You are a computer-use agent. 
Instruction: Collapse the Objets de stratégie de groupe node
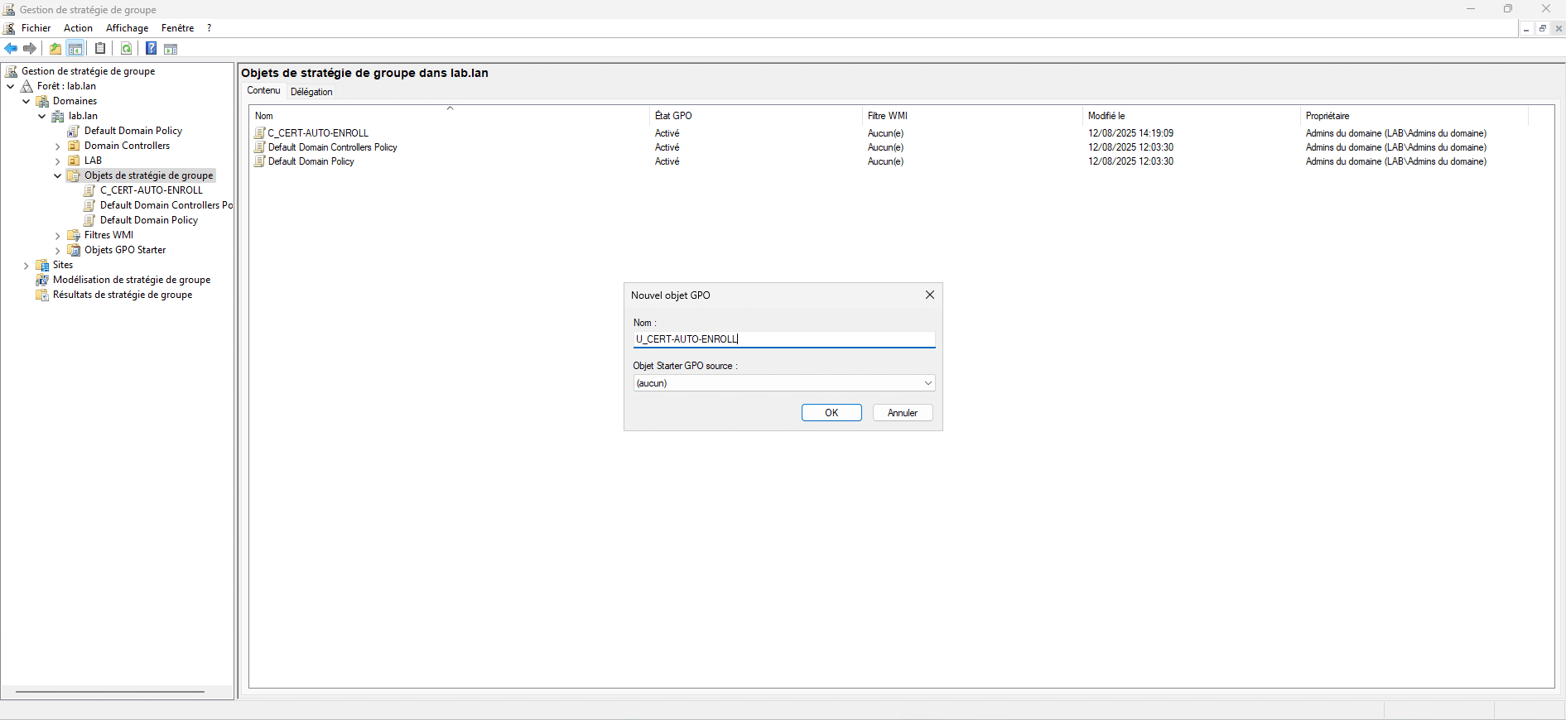(58, 175)
